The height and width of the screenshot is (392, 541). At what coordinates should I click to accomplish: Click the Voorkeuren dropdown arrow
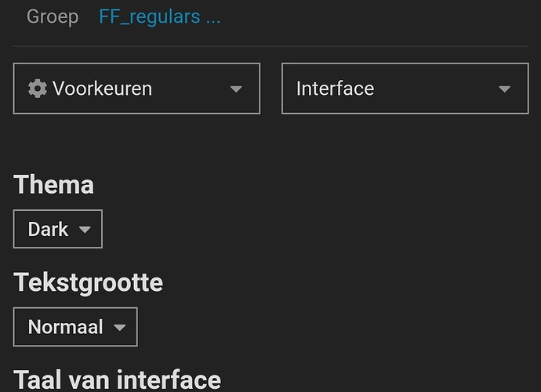coord(236,89)
